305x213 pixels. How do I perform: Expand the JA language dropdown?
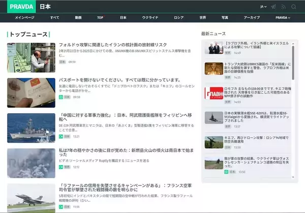pos(264,7)
